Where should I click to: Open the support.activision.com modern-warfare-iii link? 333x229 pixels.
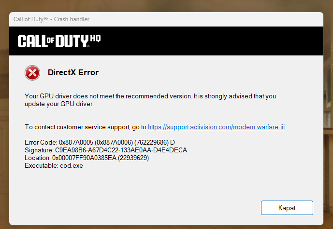[216, 127]
